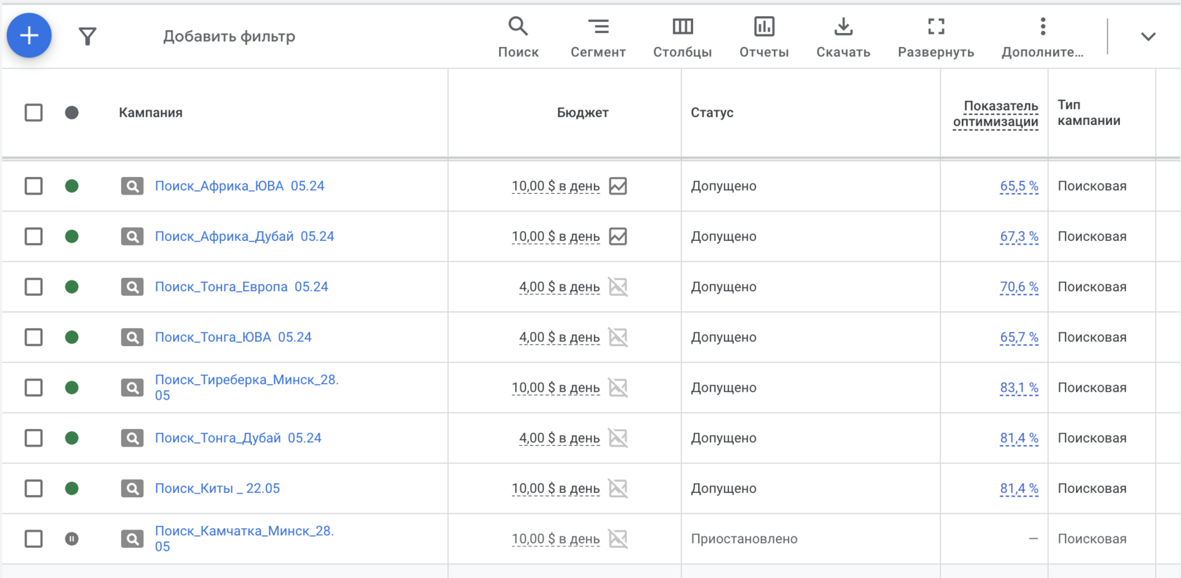The image size is (1181, 578).
Task: Open campaign Поиск_Африка_ЮВА 05.24
Action: pyautogui.click(x=240, y=186)
